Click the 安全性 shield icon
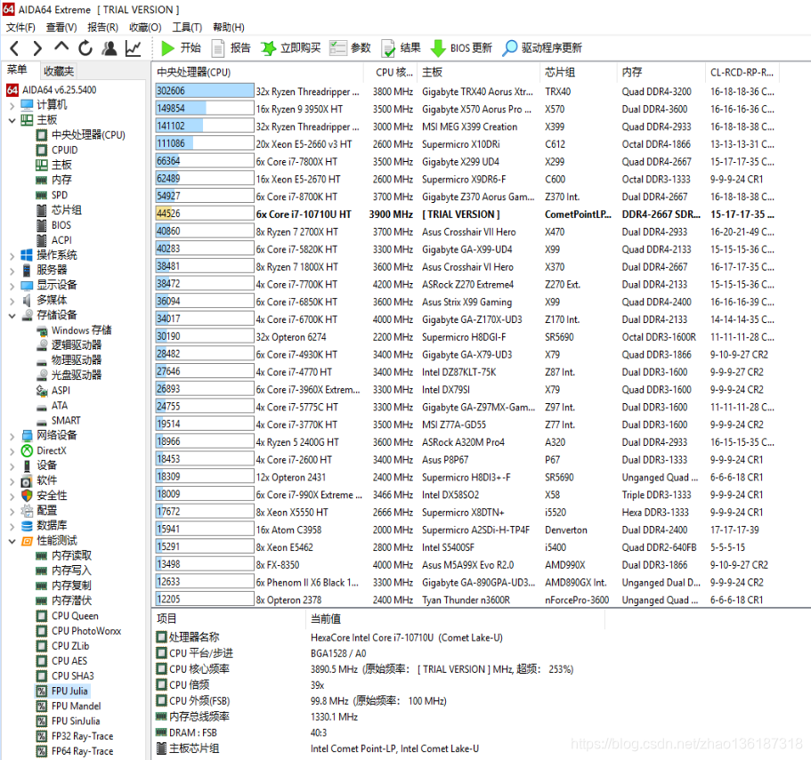The image size is (811, 760). tap(27, 496)
